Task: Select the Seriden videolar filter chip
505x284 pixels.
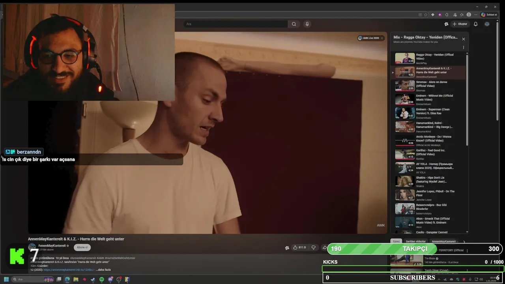Action: [416, 241]
